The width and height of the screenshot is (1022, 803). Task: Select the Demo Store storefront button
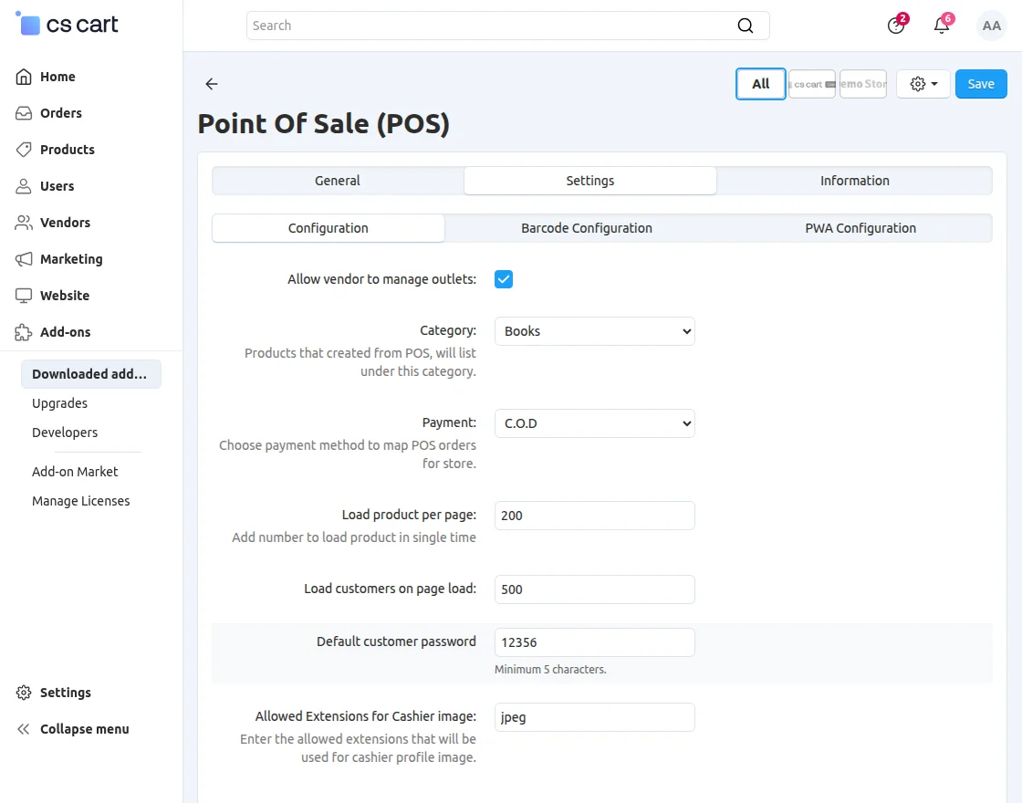[x=863, y=84]
